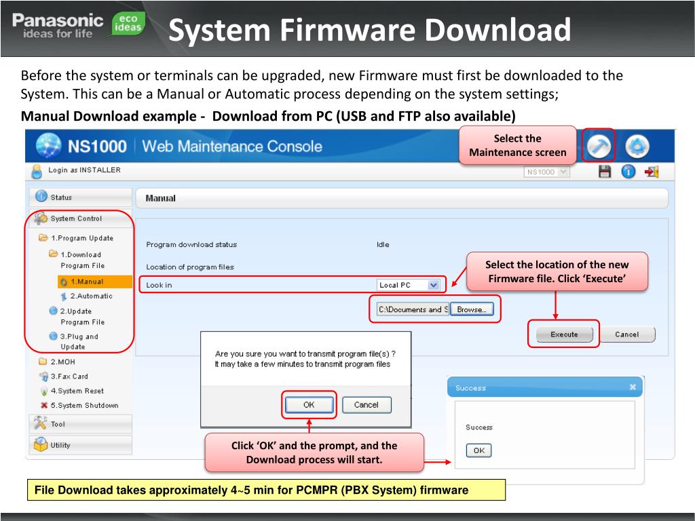Viewport: 695px width, 521px height.
Task: Click the 1.Download Program File folder icon
Action: coord(53,254)
